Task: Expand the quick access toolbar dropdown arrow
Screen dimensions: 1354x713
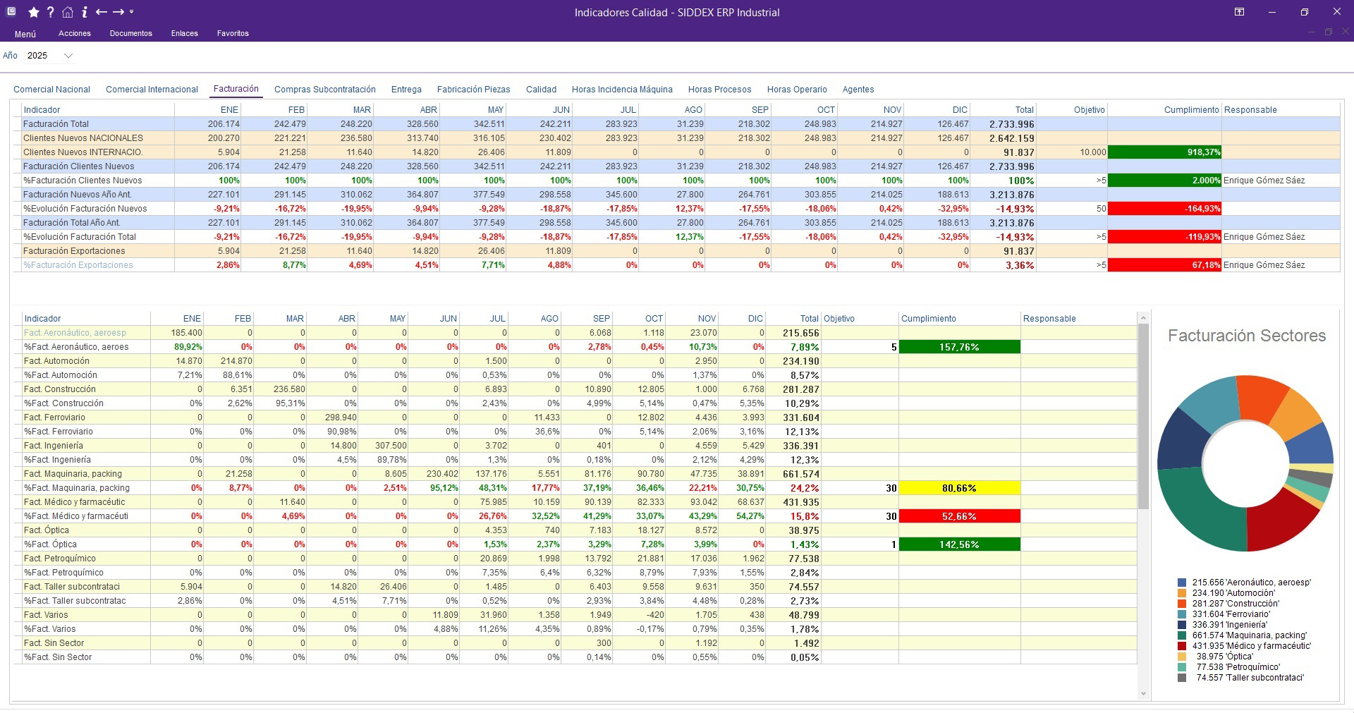Action: [x=132, y=12]
